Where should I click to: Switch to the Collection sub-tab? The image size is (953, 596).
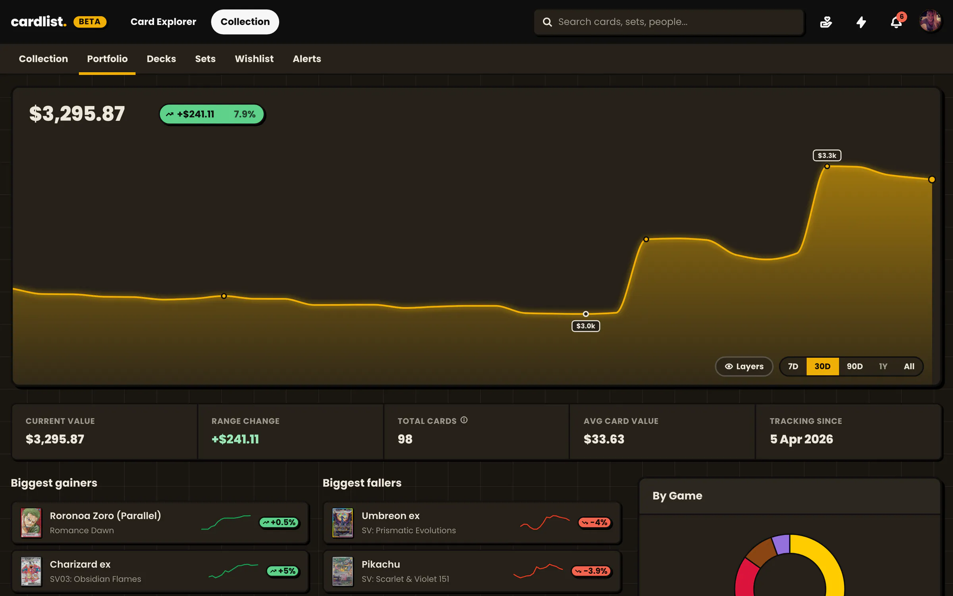43,59
